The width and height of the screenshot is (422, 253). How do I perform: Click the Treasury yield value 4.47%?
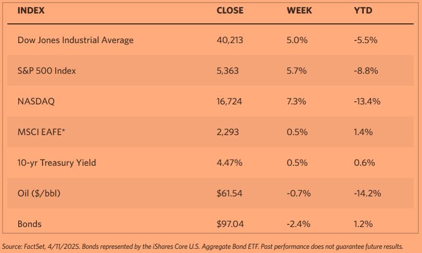(229, 163)
